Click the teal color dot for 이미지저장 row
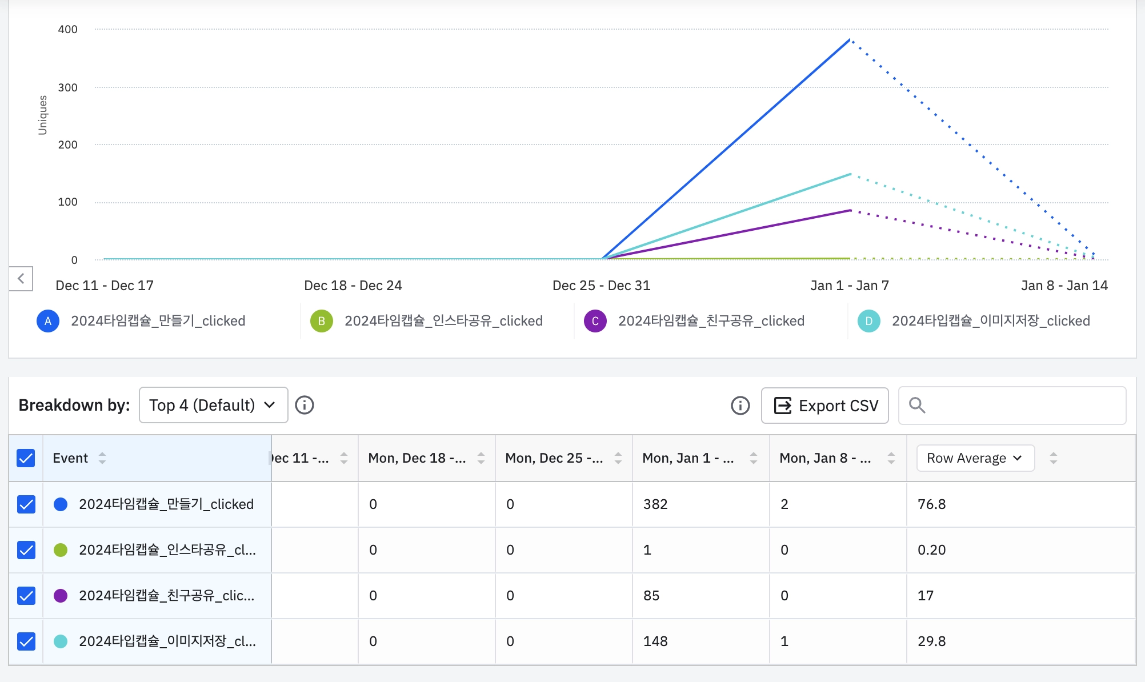1145x682 pixels. [61, 641]
